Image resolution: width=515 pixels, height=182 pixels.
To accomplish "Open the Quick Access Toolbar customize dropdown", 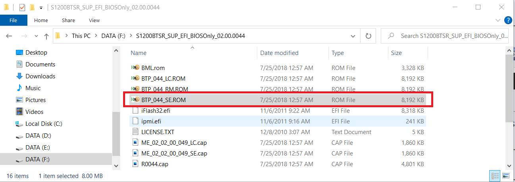I will [x=41, y=8].
